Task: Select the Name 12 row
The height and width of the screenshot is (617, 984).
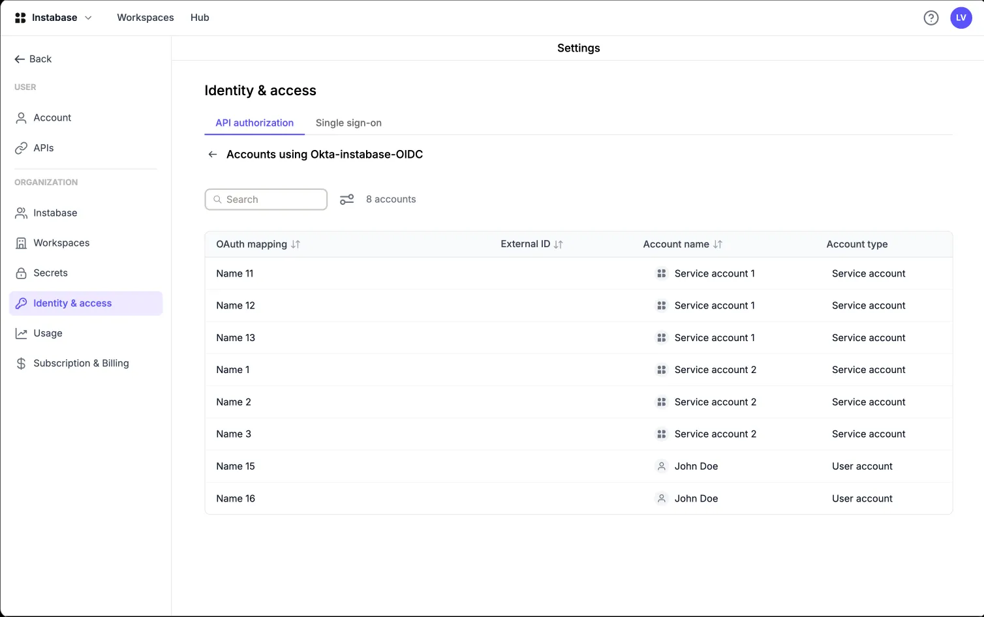Action: point(579,306)
